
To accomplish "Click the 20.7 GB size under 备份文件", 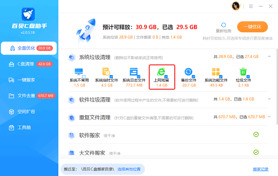I will (x=189, y=85).
